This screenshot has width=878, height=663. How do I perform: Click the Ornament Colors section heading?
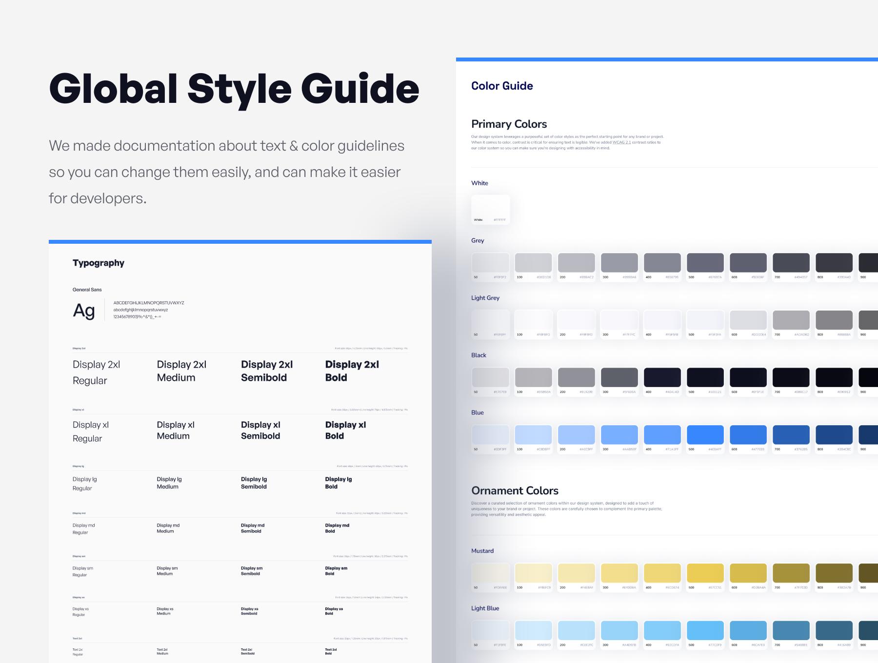(515, 490)
